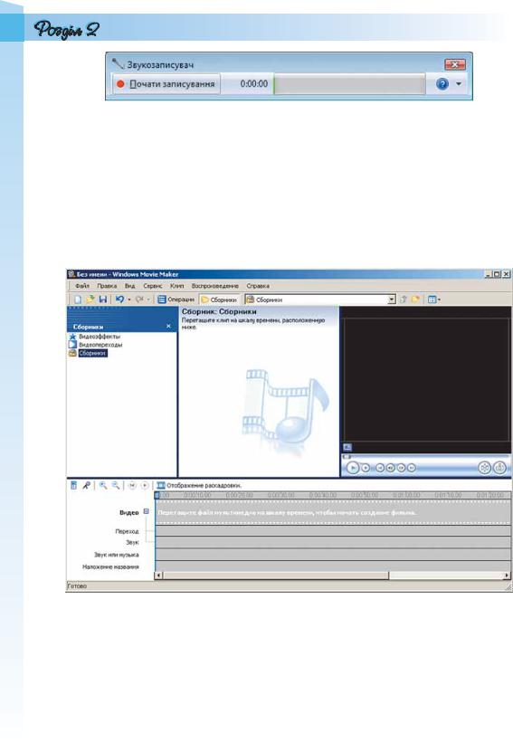This screenshot has width=513, height=742.
Task: Click the timeline playhead at start
Action: tap(157, 495)
